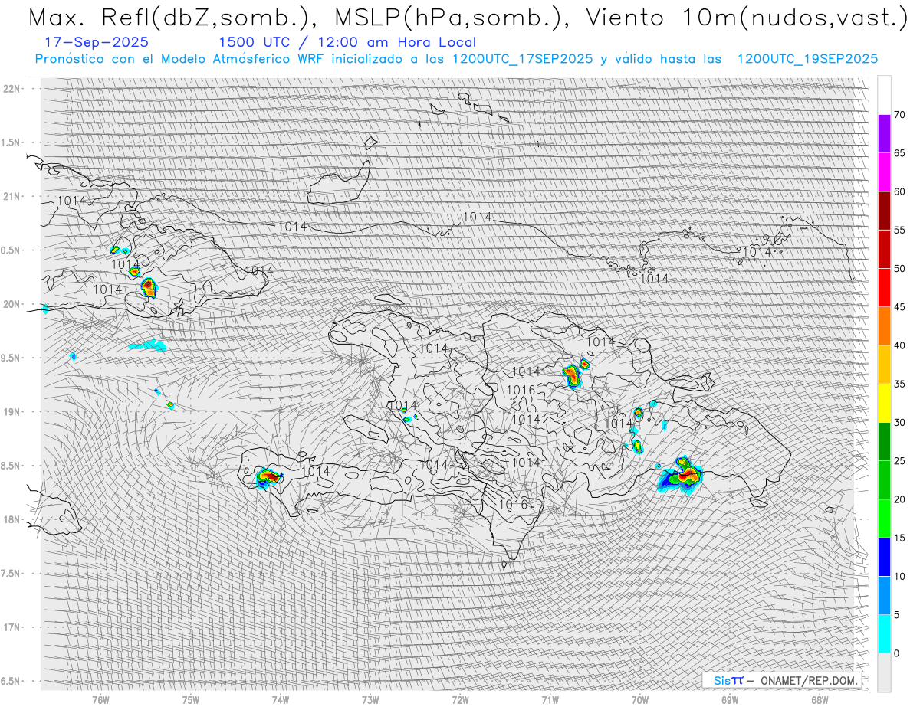Click the "69W" longitude axis label
The image size is (920, 710).
click(x=730, y=699)
